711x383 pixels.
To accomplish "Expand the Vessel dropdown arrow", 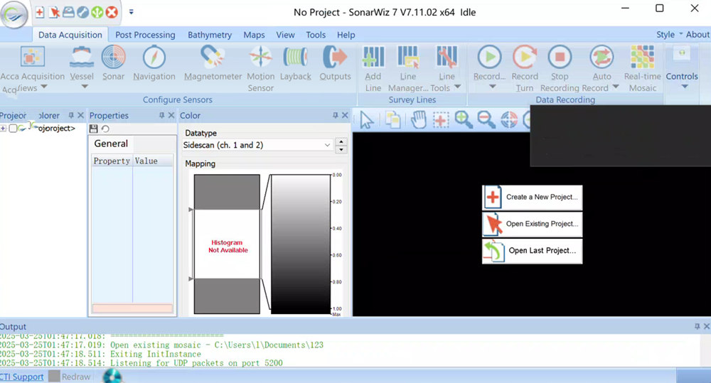I will pos(85,86).
